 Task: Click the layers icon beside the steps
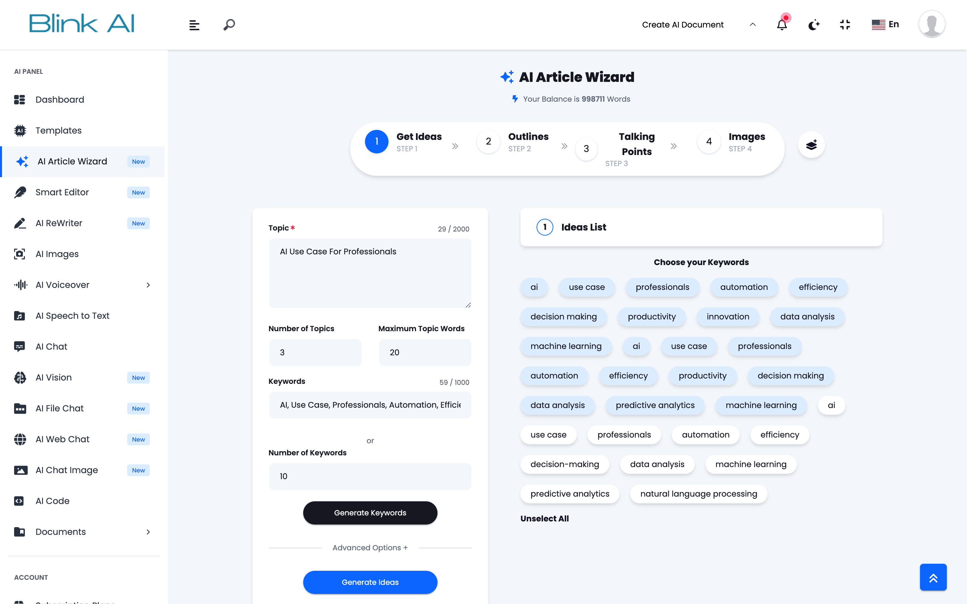811,145
